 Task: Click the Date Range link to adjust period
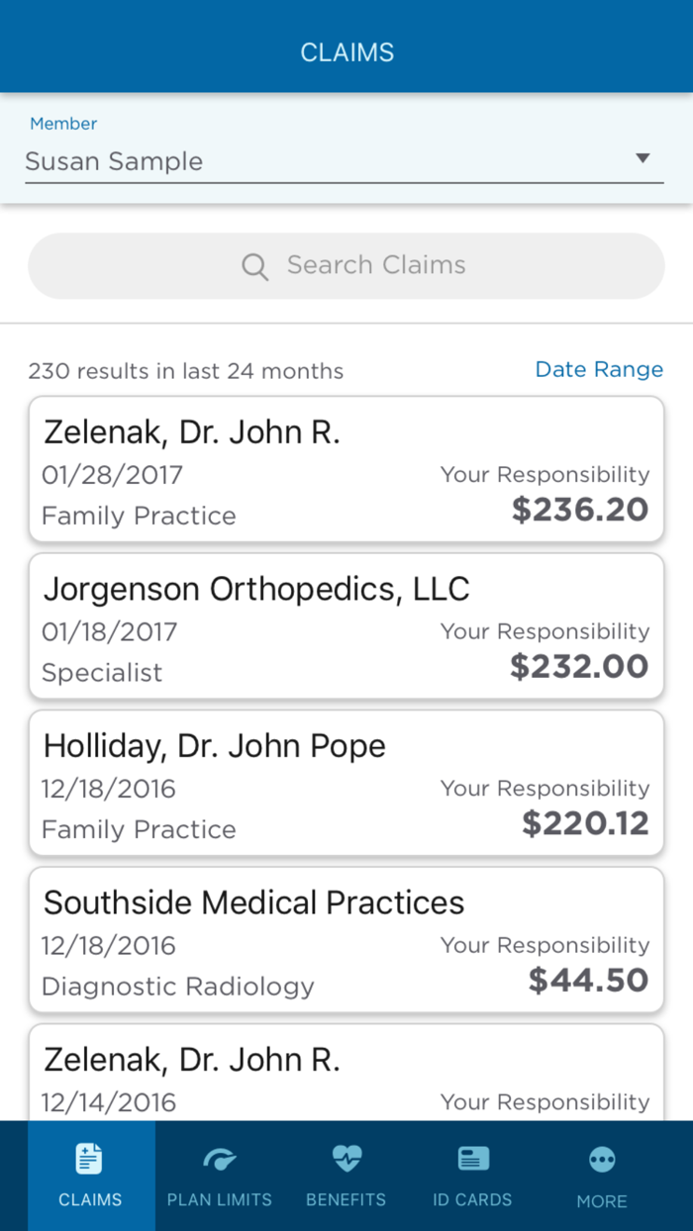[599, 369]
